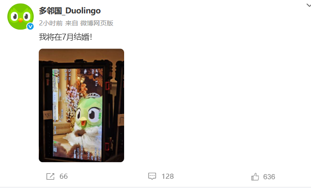Click the paper label B in photo

click(x=48, y=115)
